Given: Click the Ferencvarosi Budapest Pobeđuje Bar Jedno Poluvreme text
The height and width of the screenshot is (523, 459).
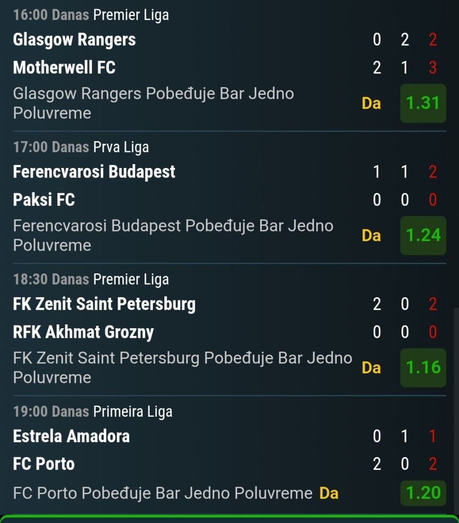Looking at the screenshot, I should tap(173, 235).
